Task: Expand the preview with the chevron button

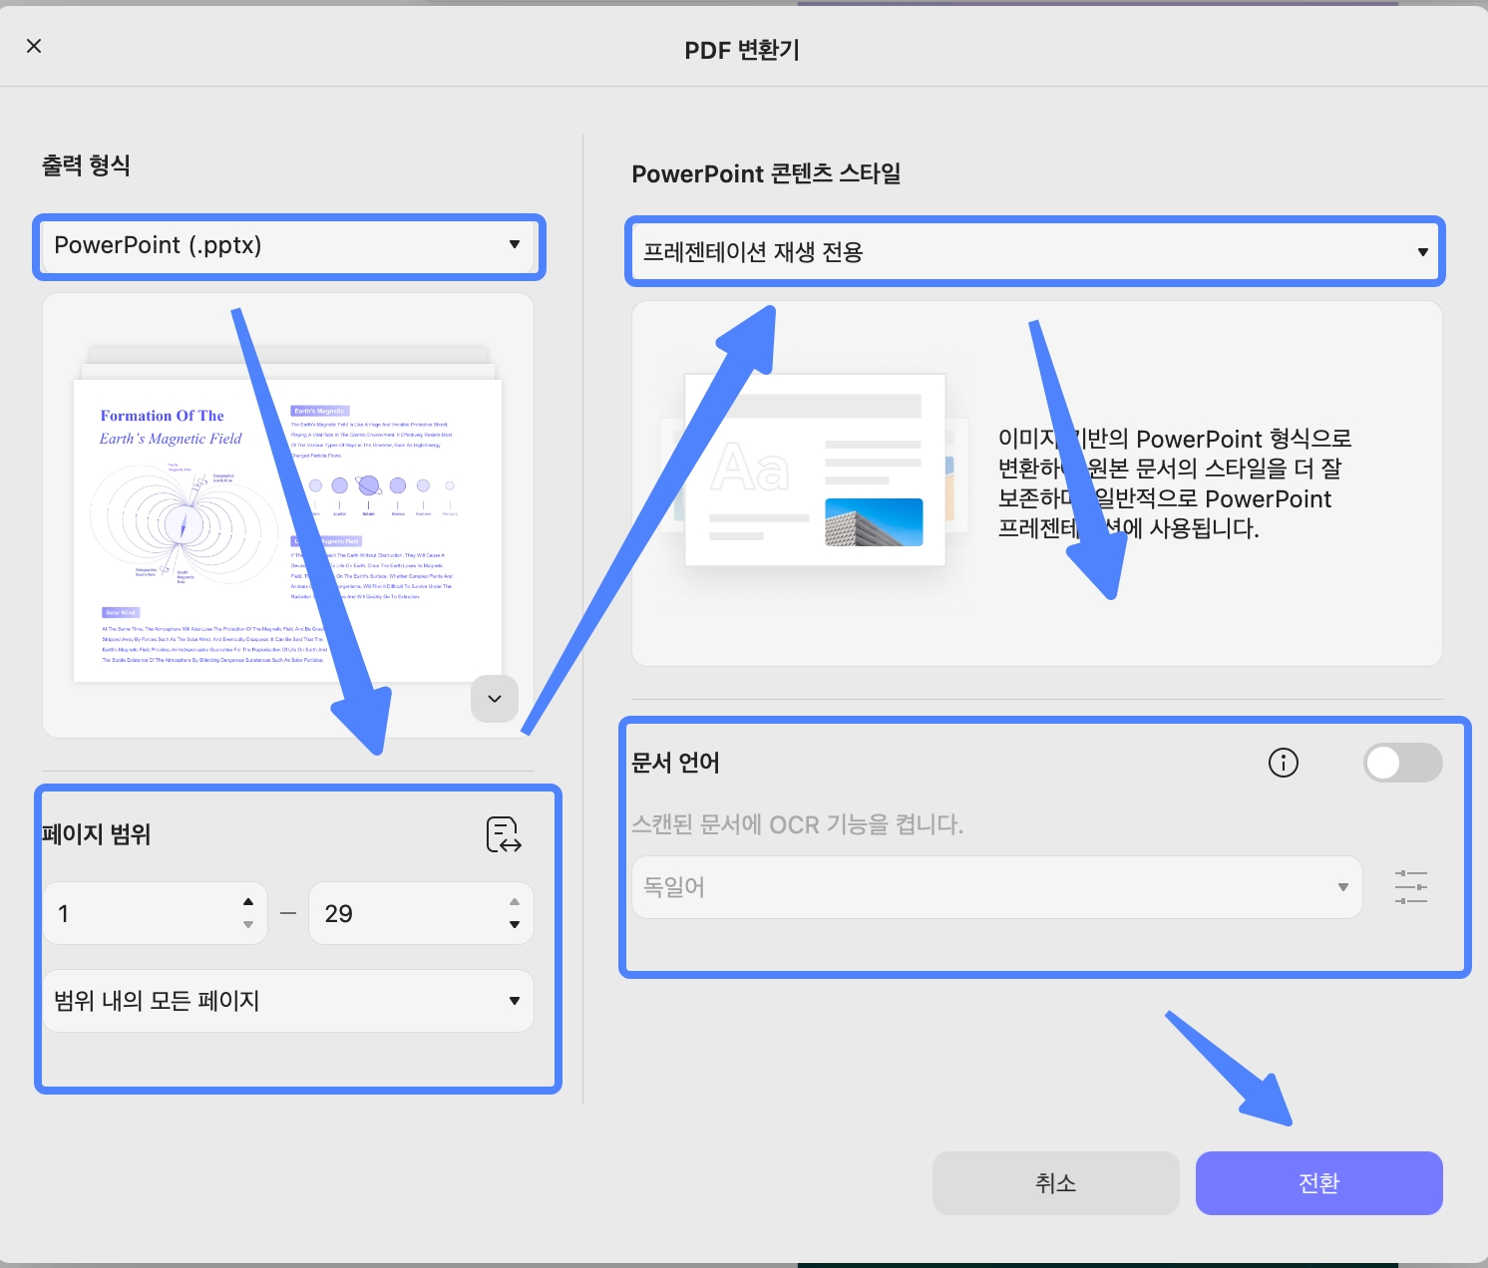Action: click(495, 698)
